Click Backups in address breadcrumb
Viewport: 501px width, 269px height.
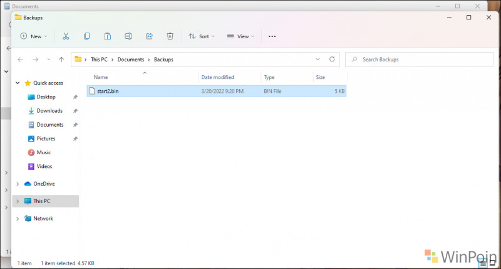[x=163, y=60]
